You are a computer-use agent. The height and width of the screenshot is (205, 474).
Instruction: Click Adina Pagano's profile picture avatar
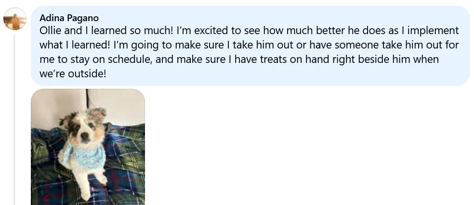click(x=14, y=19)
